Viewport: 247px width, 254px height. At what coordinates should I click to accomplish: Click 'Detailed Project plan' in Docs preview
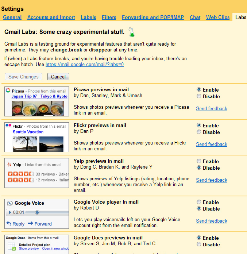pos(35,245)
